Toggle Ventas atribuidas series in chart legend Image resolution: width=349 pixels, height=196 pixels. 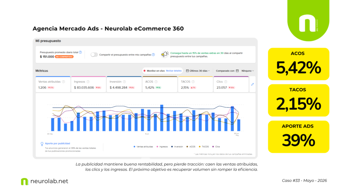143,147
